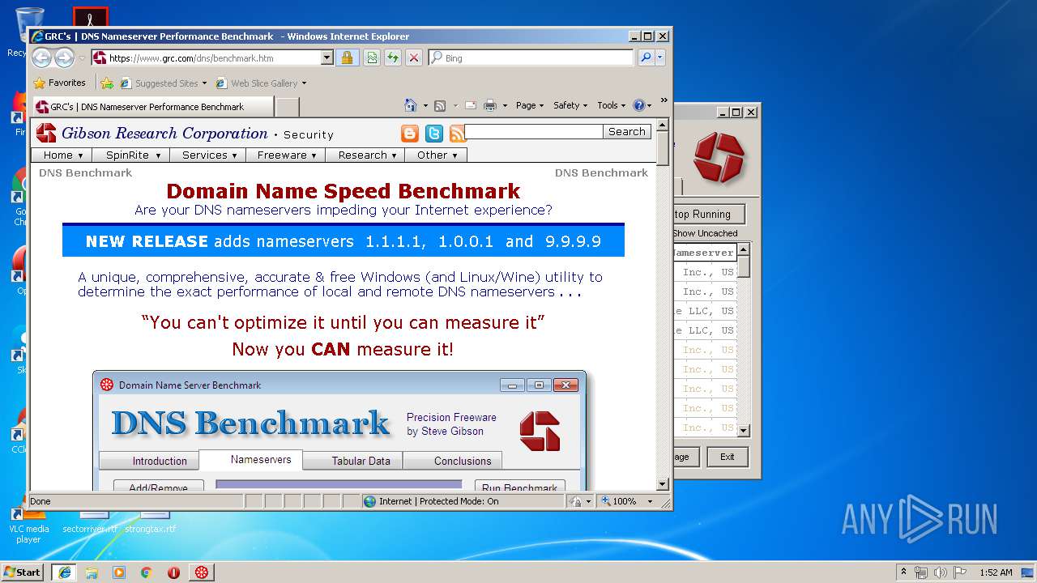Image resolution: width=1037 pixels, height=583 pixels.
Task: Launch Windows Media Player from taskbar
Action: pos(119,572)
